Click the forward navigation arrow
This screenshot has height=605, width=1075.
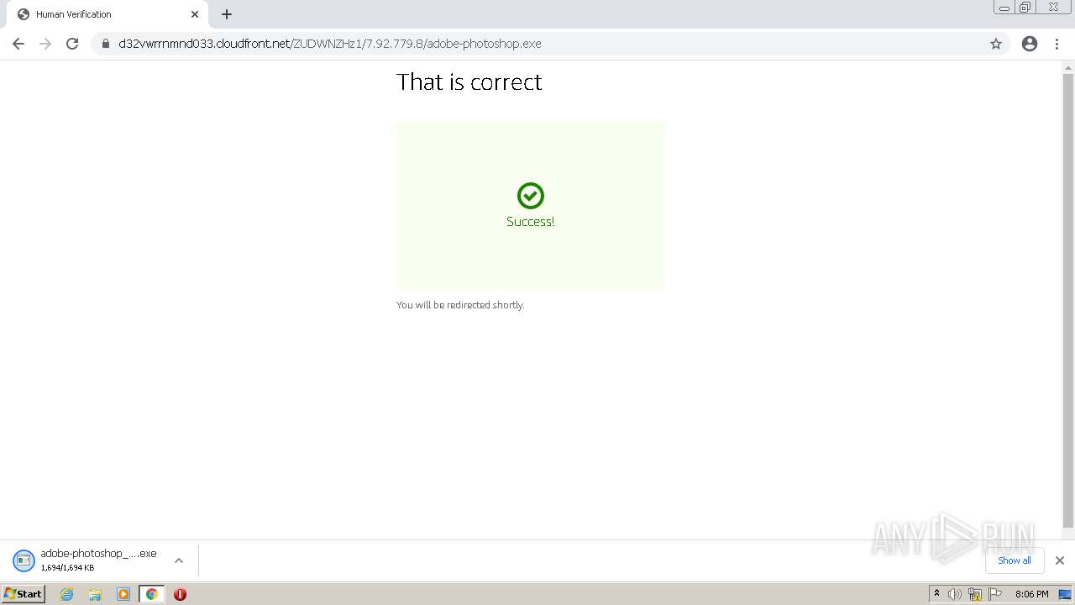45,44
